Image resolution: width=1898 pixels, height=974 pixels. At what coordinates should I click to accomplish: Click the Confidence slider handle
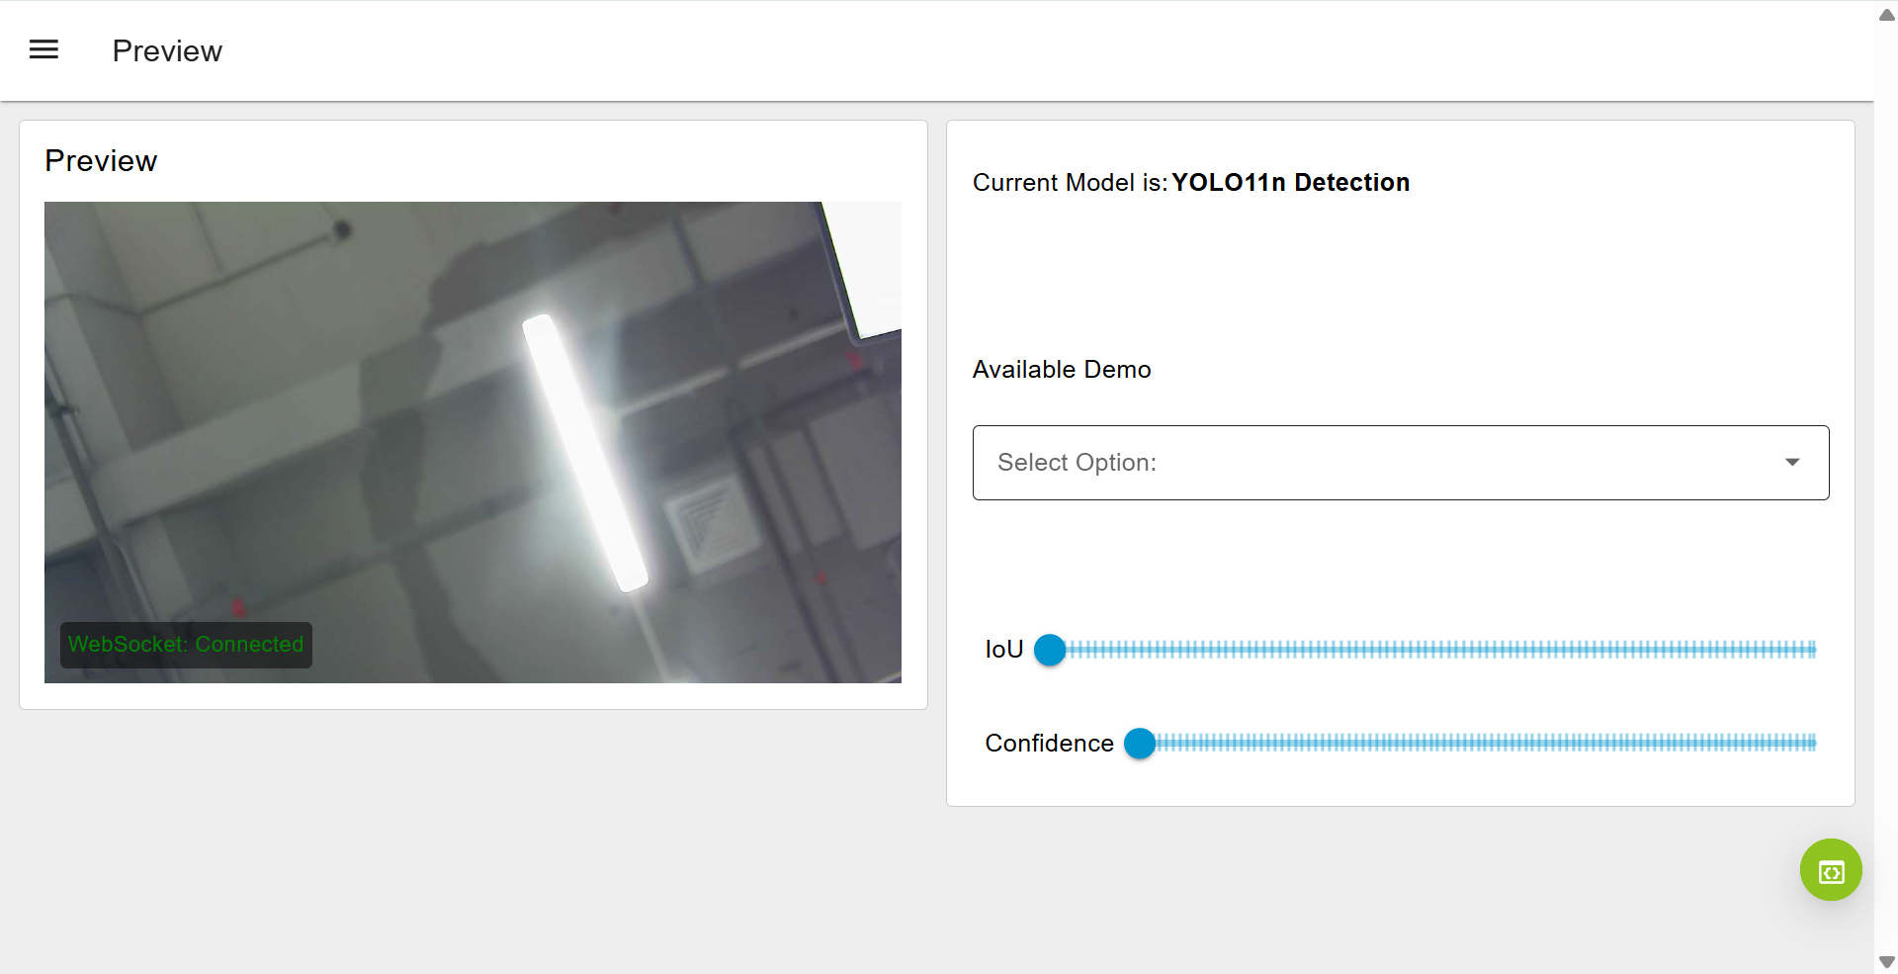tap(1140, 744)
